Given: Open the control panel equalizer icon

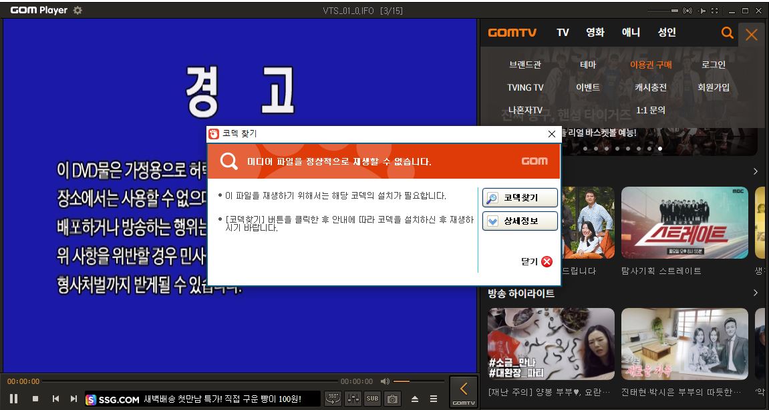Looking at the screenshot, I should tap(353, 399).
